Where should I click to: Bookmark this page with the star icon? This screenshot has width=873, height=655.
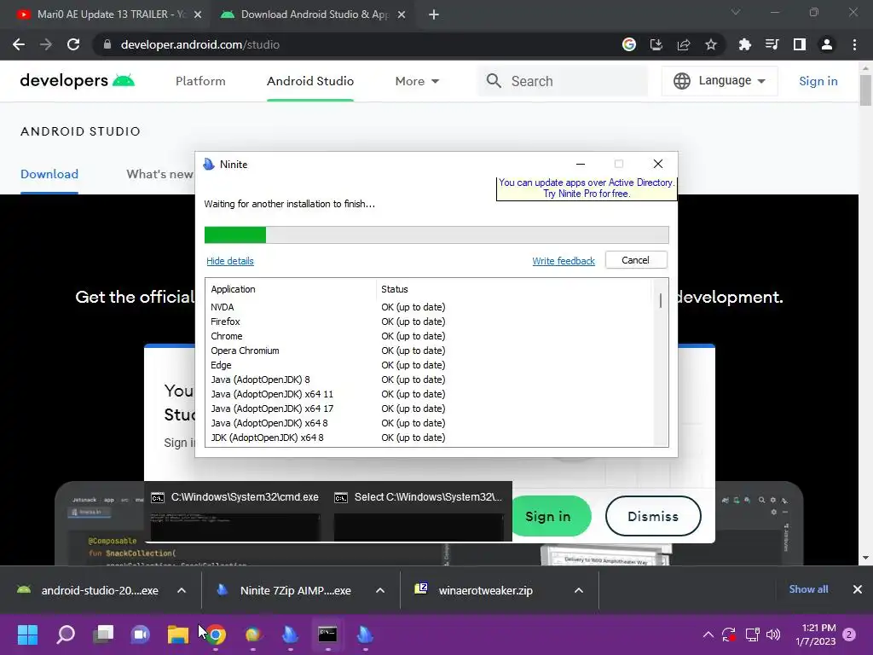[x=711, y=44]
